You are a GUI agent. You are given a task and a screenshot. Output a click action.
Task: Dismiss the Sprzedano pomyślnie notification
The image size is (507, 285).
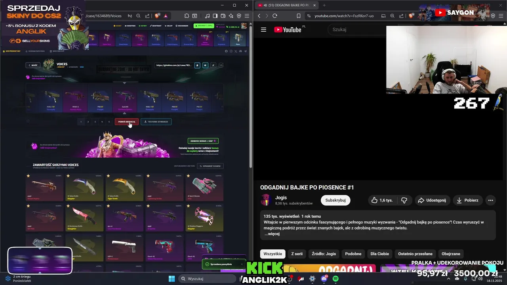click(x=242, y=264)
